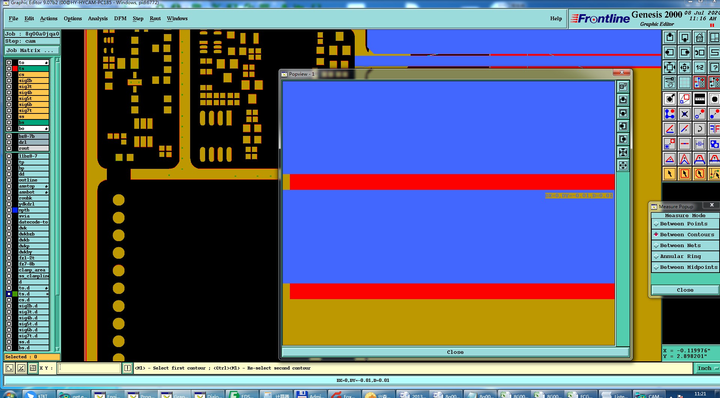
Task: Click the black X delete-point icon
Action: pos(685,114)
